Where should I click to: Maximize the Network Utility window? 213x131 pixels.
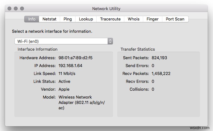pyautogui.click(x=22, y=9)
